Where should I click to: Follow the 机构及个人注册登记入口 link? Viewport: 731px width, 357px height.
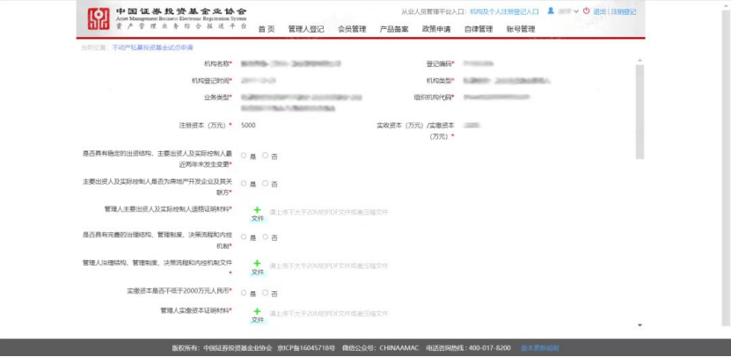point(504,11)
